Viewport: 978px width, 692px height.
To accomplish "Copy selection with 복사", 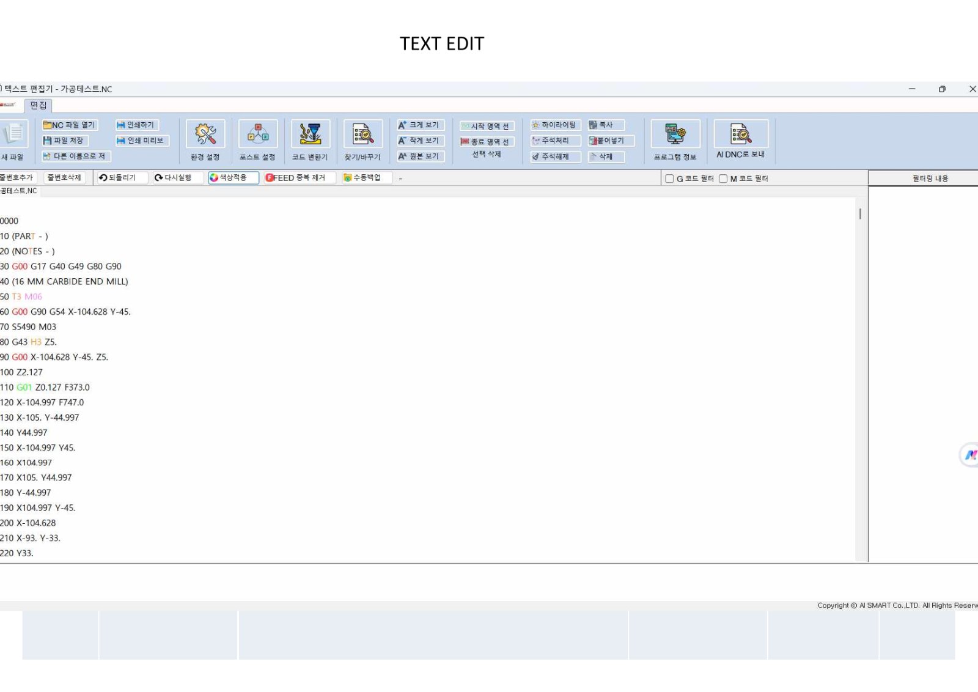I will [x=606, y=125].
